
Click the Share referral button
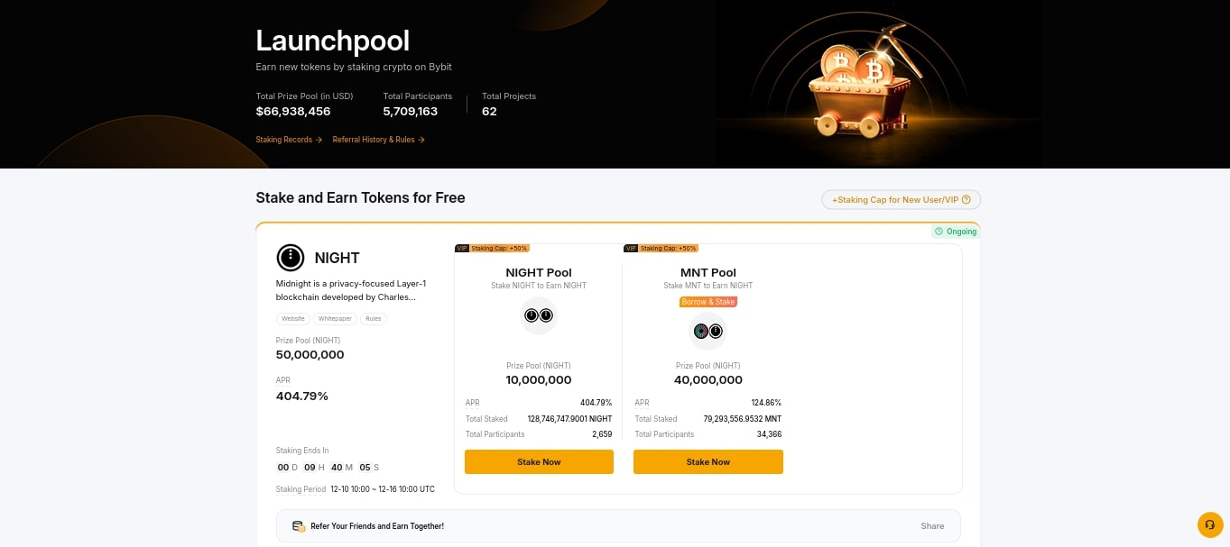(932, 526)
